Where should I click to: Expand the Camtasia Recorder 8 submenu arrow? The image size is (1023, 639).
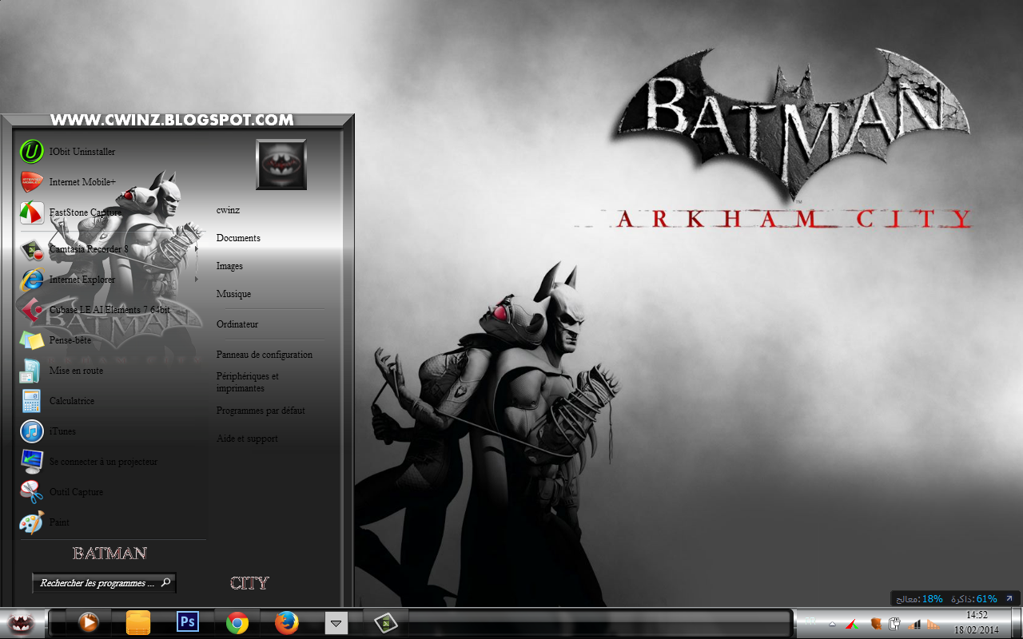click(x=197, y=249)
